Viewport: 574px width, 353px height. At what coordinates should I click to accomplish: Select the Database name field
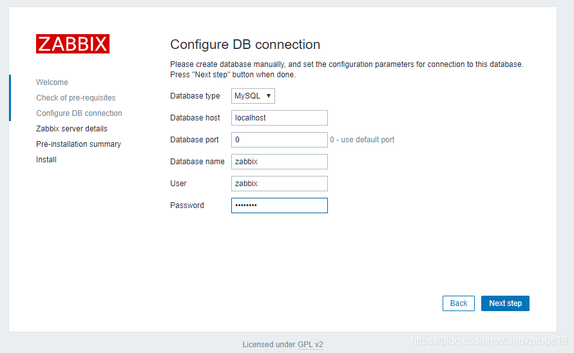[x=280, y=162]
